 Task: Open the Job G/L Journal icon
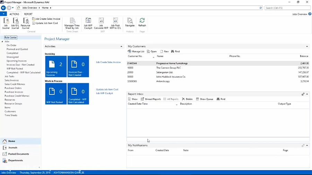(x=15, y=24)
